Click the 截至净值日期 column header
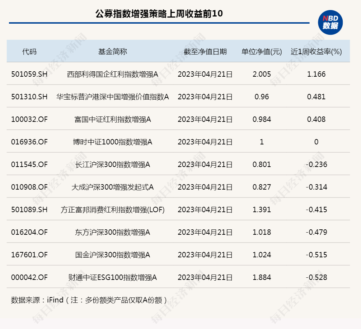The image size is (361, 329). click(x=205, y=52)
